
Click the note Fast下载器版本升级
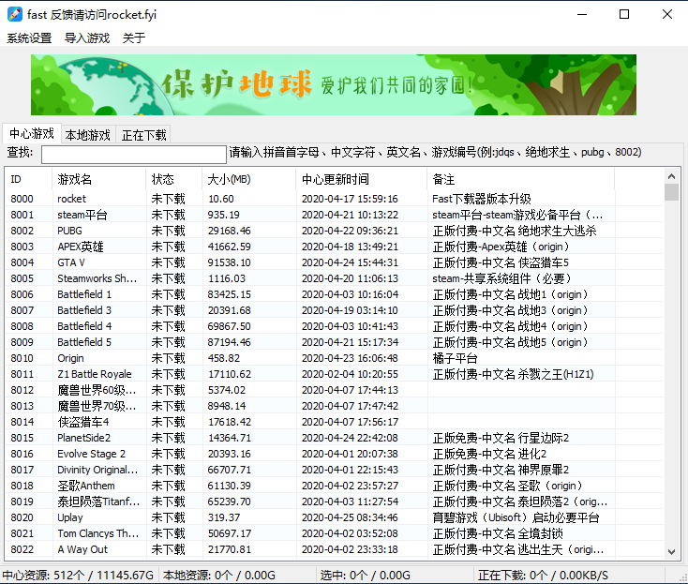tap(482, 199)
